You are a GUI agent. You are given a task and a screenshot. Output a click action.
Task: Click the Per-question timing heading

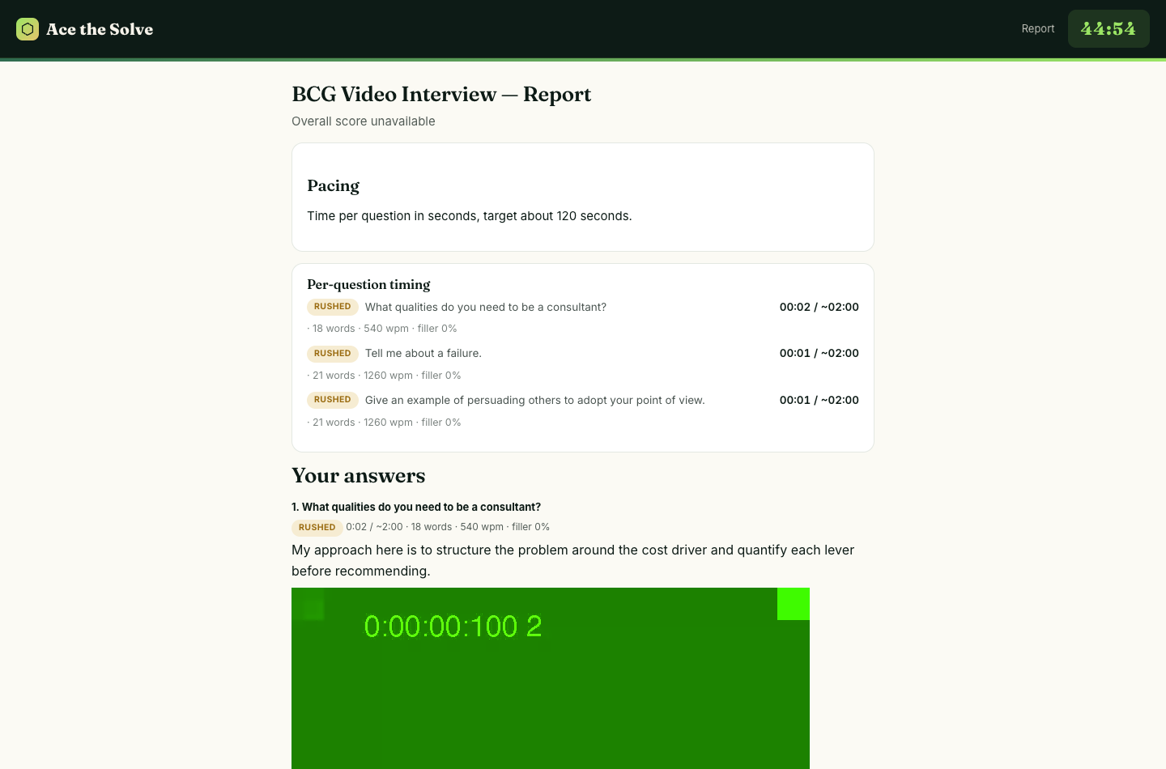(x=368, y=284)
